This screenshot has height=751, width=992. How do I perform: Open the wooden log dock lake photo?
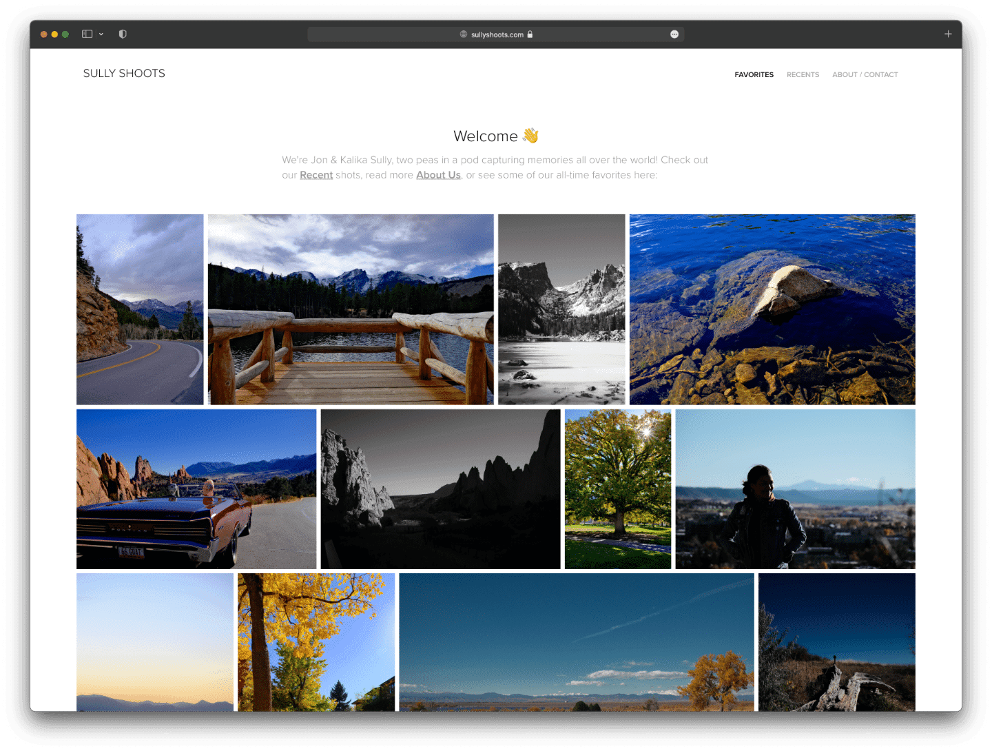[351, 309]
